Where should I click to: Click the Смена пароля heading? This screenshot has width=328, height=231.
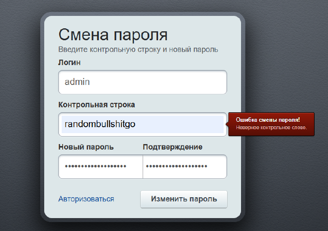click(x=113, y=35)
